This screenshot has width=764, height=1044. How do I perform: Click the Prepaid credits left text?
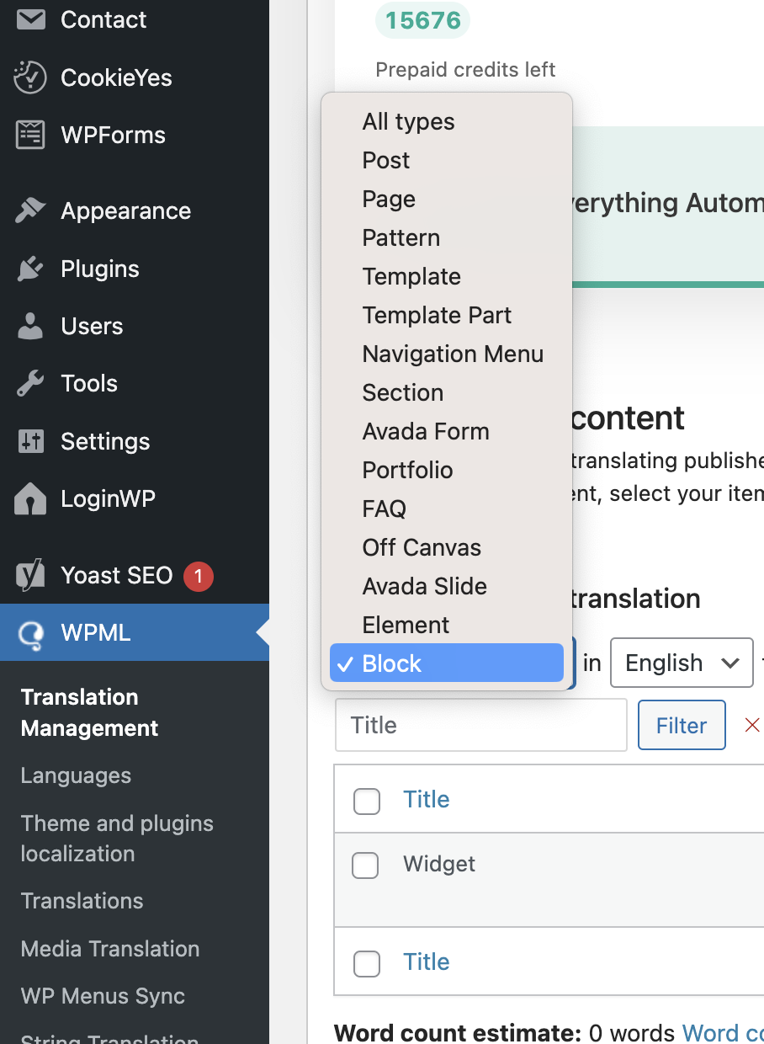pyautogui.click(x=465, y=69)
